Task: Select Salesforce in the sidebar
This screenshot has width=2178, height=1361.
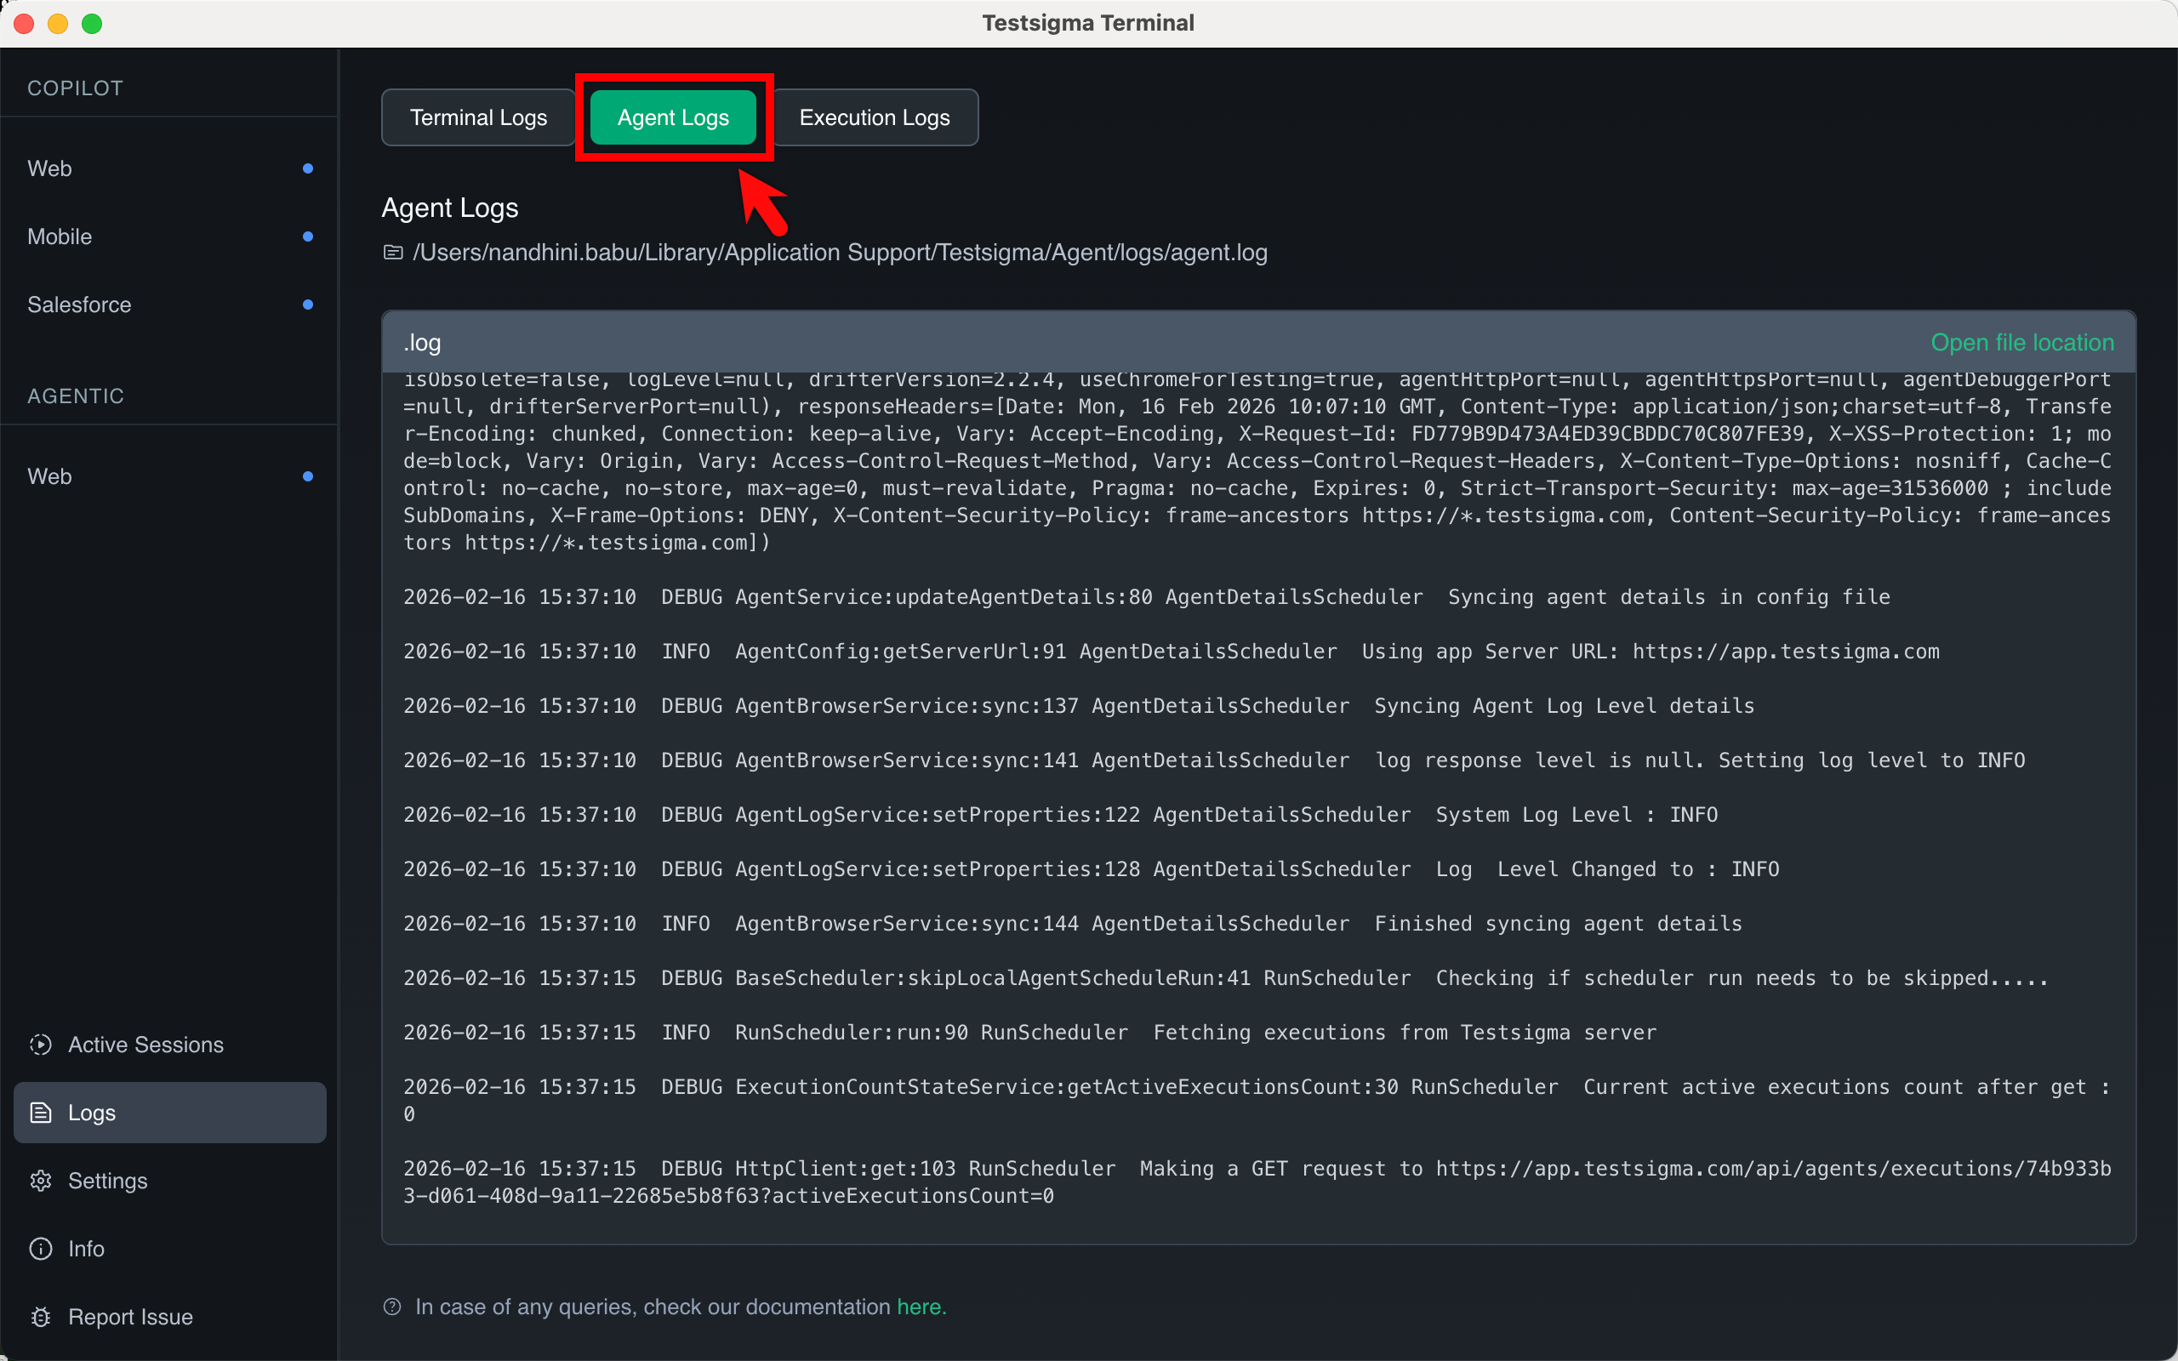Action: click(x=79, y=305)
